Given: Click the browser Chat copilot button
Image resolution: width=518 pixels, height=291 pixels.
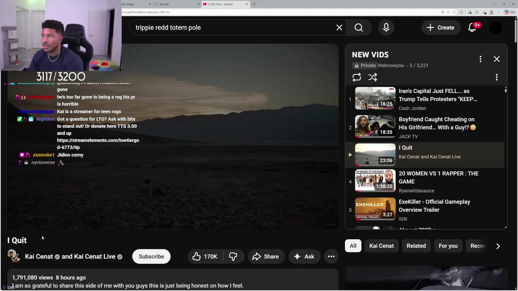Looking at the screenshot, I should point(511,12).
